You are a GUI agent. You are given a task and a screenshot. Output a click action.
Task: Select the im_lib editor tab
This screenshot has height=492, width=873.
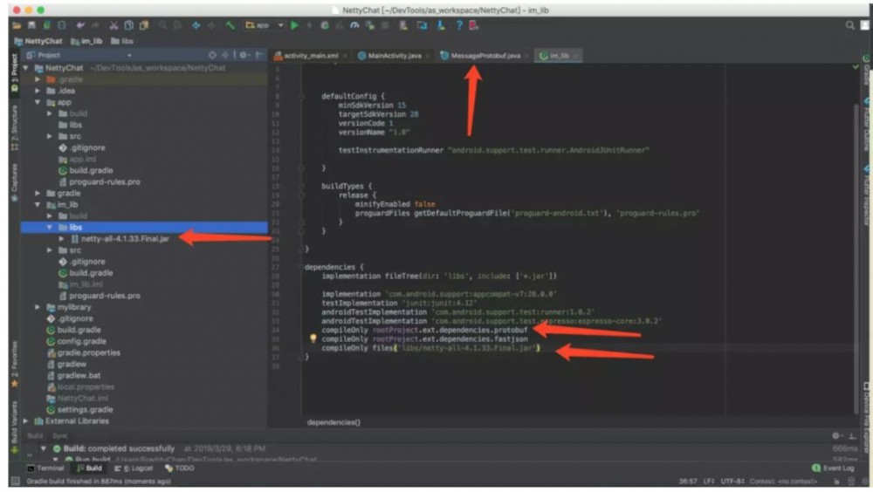click(x=559, y=56)
